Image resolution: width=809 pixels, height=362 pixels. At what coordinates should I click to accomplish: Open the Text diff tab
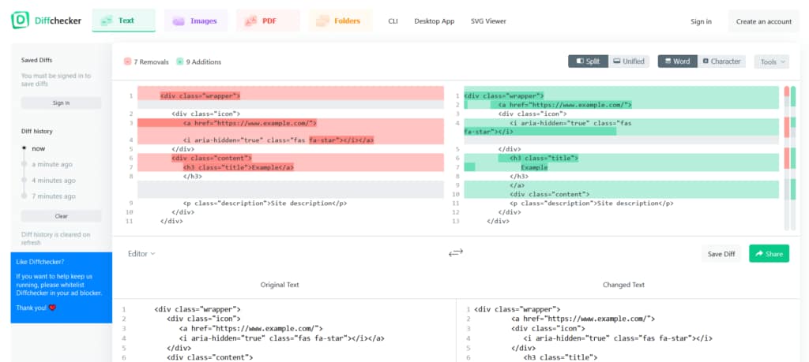[124, 21]
